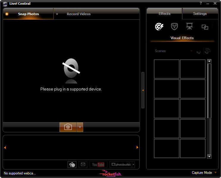The image size is (221, 178).
Task: Expand the Scenes dropdown
Action: click(191, 51)
